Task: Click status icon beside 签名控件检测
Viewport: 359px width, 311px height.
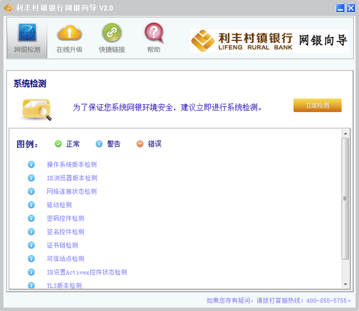Action: (x=31, y=232)
